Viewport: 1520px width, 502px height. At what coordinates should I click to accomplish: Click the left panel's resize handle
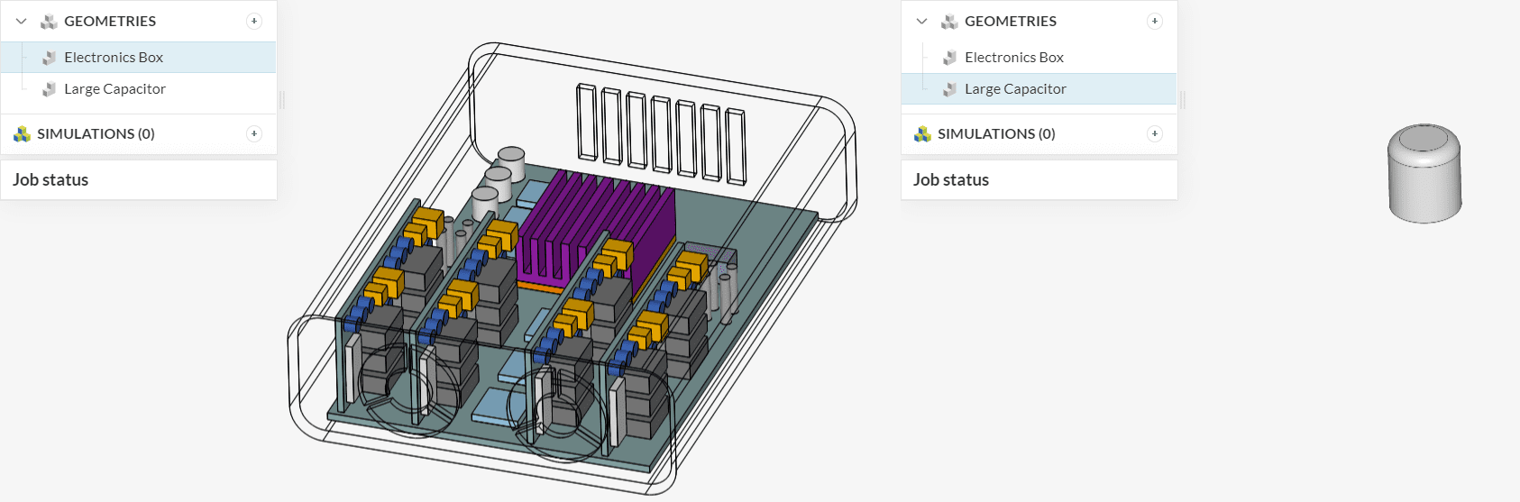point(282,100)
